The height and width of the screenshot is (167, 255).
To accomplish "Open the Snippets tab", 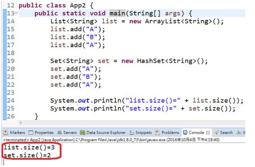I will 141,133.
